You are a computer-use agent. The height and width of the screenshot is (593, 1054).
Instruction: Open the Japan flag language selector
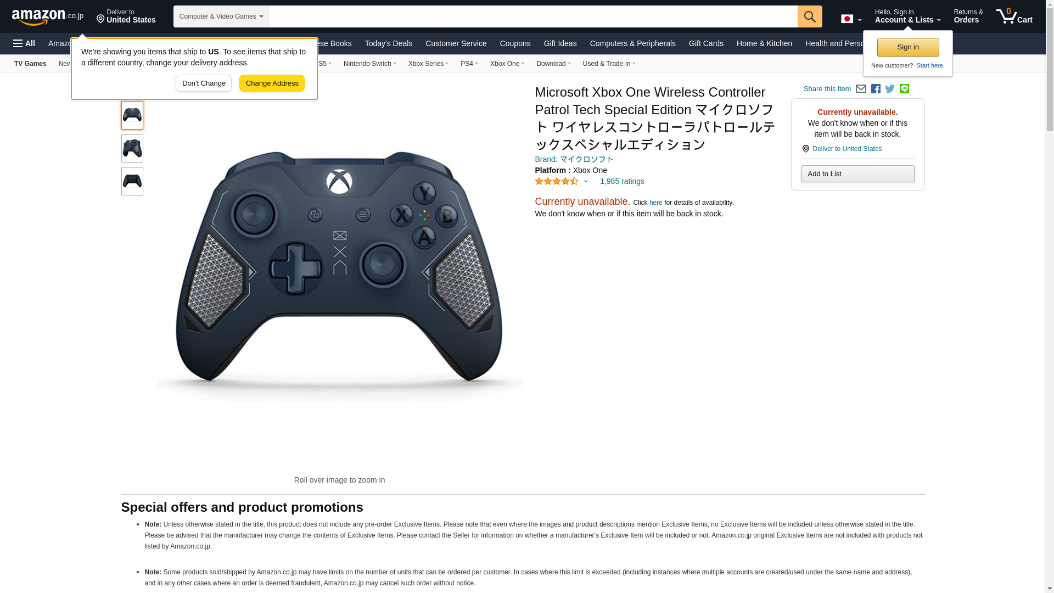pos(851,19)
